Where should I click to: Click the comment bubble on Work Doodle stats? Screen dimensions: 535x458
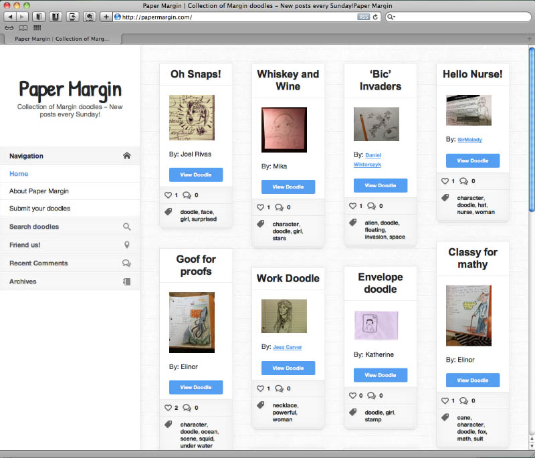281,388
